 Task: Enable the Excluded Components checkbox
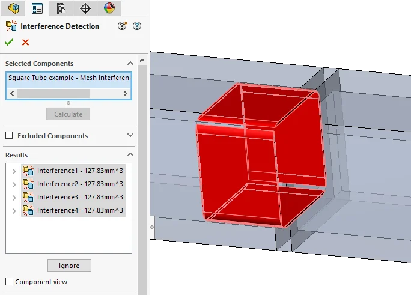(x=9, y=136)
